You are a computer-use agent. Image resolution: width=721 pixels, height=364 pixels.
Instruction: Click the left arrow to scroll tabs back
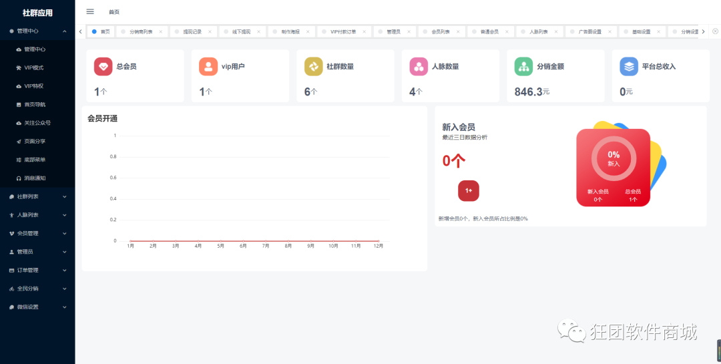[x=81, y=31]
